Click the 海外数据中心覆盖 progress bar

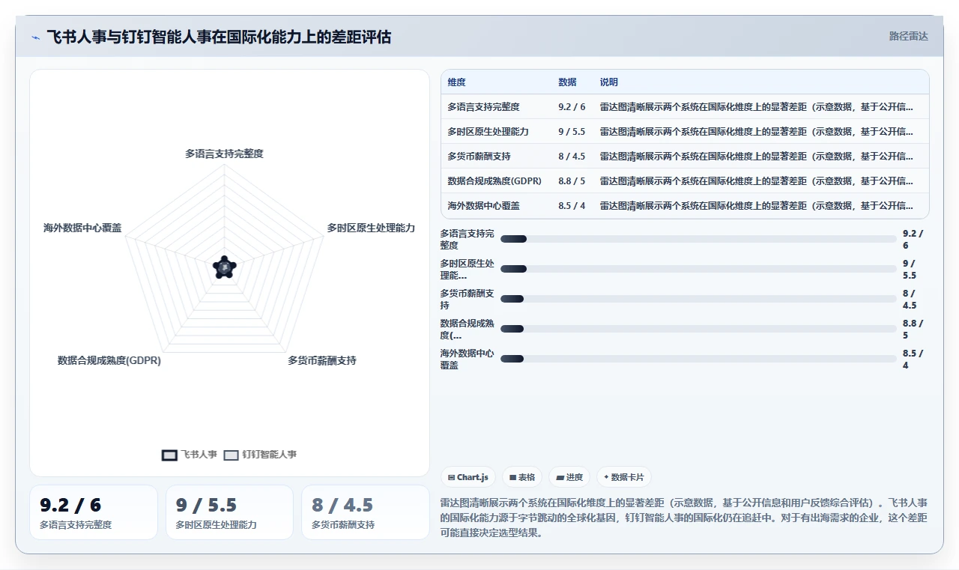point(698,359)
